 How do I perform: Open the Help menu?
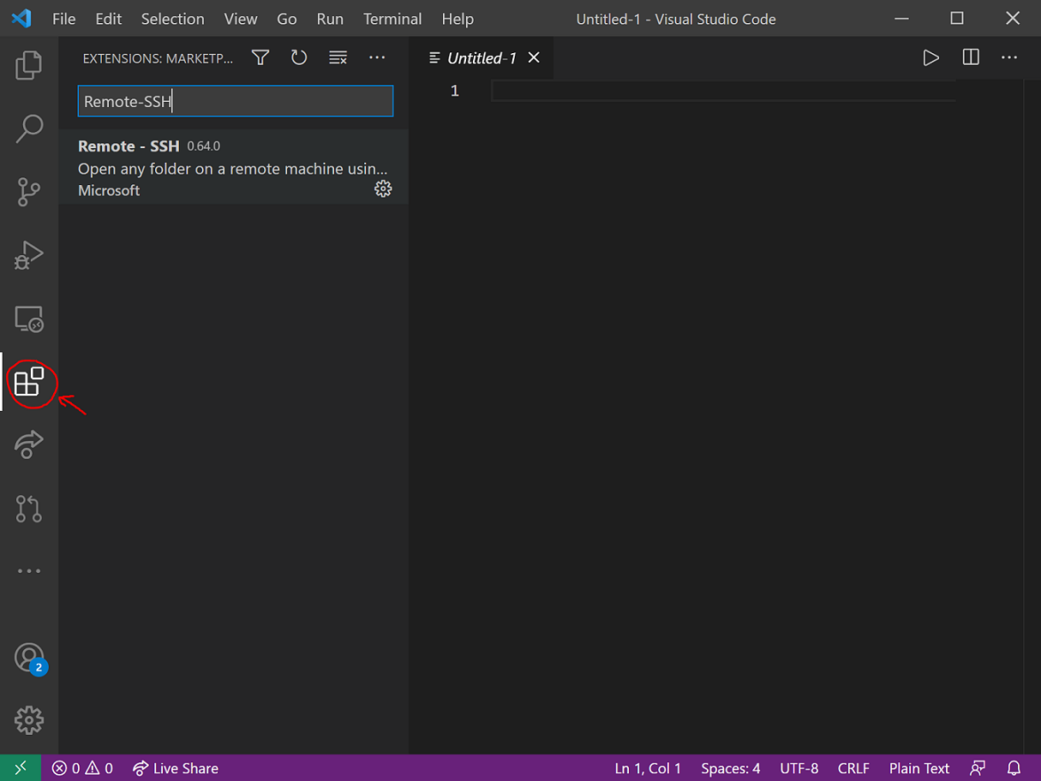[458, 19]
